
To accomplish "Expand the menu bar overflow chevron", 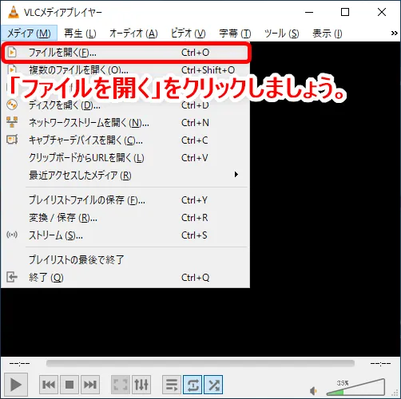I will tap(394, 34).
